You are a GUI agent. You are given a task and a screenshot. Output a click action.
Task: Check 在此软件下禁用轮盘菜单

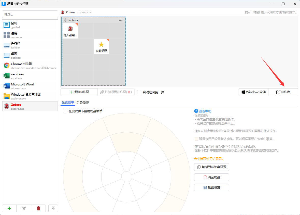point(65,111)
